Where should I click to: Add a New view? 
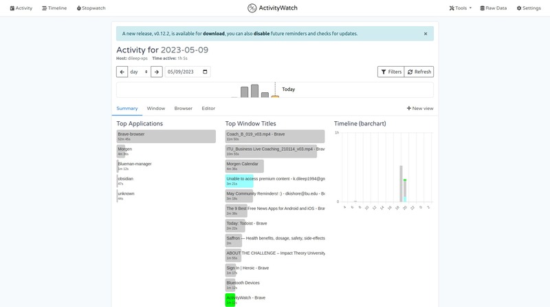420,109
